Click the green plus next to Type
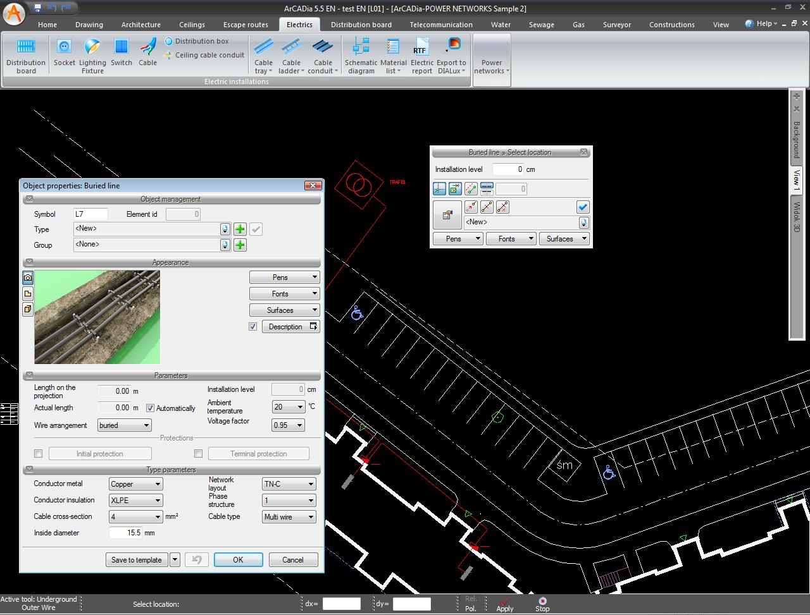Screen dimensions: 810x615 [240, 229]
